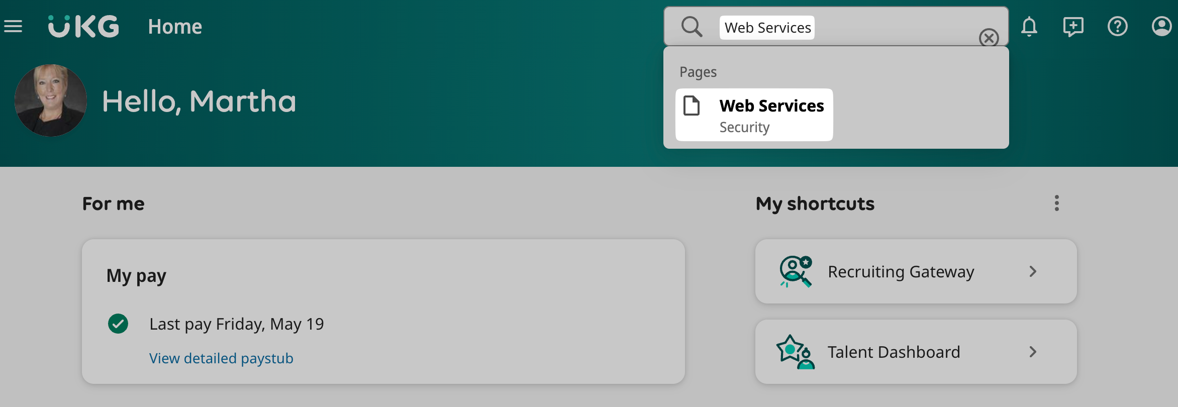1178x407 pixels.
Task: Click the document icon beside Web Services result
Action: [x=692, y=106]
